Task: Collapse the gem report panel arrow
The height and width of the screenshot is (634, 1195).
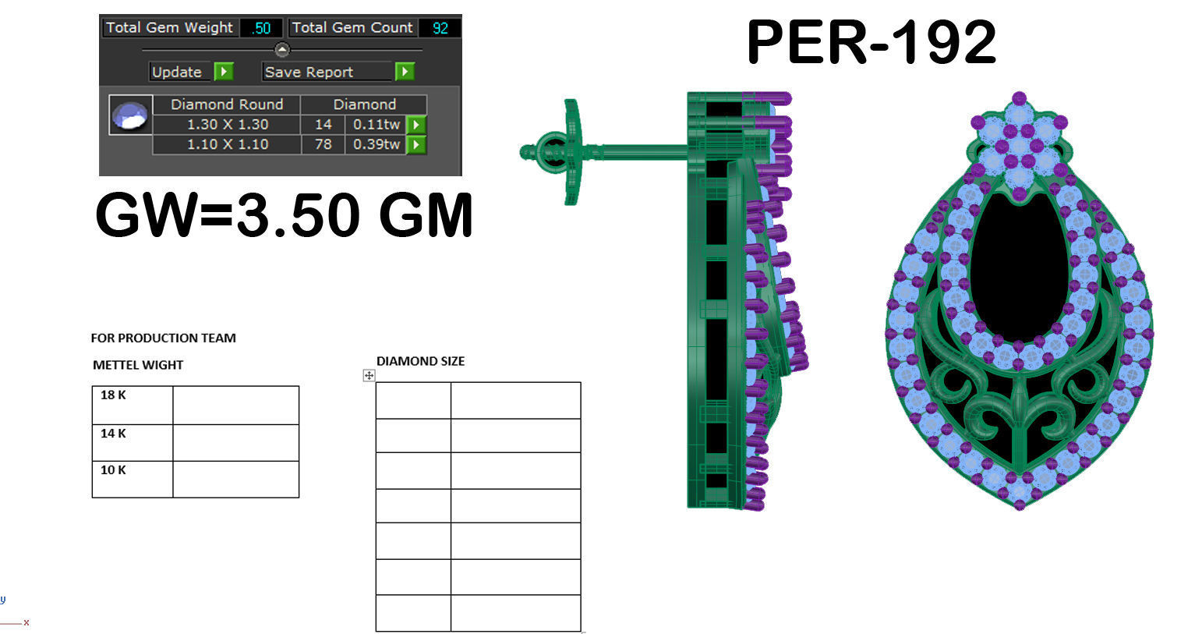Action: click(282, 50)
